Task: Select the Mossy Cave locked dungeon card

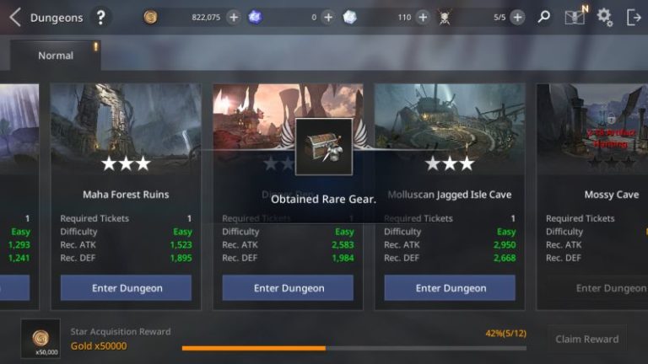Action: click(592, 196)
